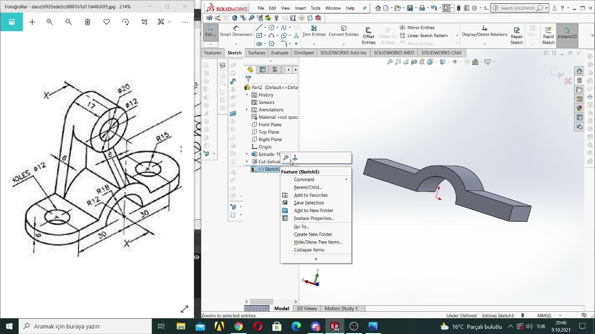Expand the Annotations tree node
This screenshot has width=595, height=334.
(x=247, y=110)
